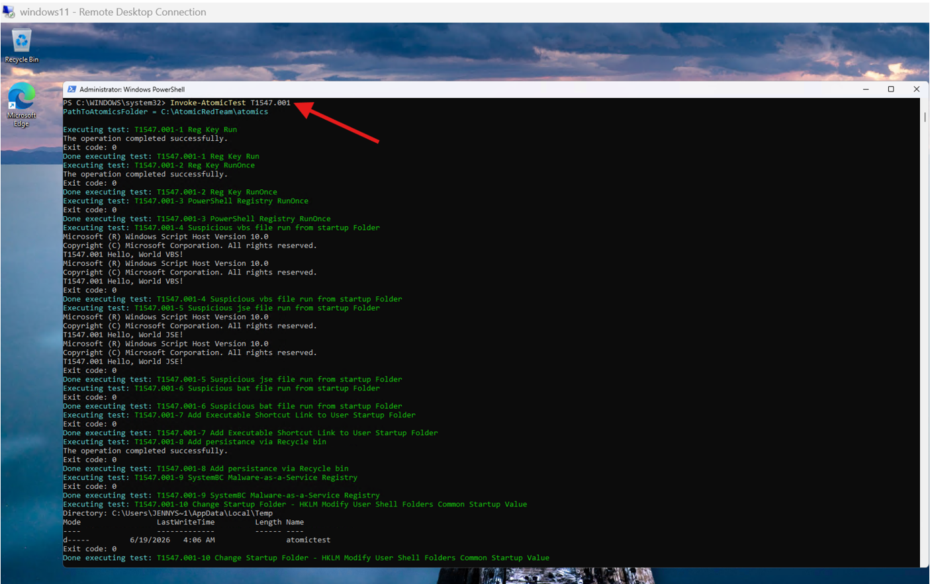Image resolution: width=932 pixels, height=584 pixels.
Task: Click 'Executing test: T1547.001-5 Suspicious jse file' line
Action: pos(221,308)
